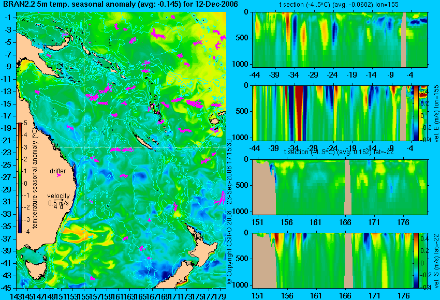Click the '4 d' legend text
The height and width of the screenshot is (300, 440).
tap(58, 207)
